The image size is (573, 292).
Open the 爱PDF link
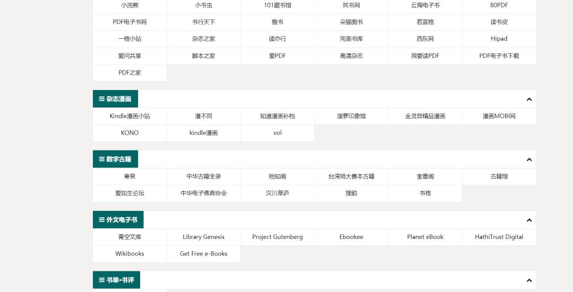[277, 56]
